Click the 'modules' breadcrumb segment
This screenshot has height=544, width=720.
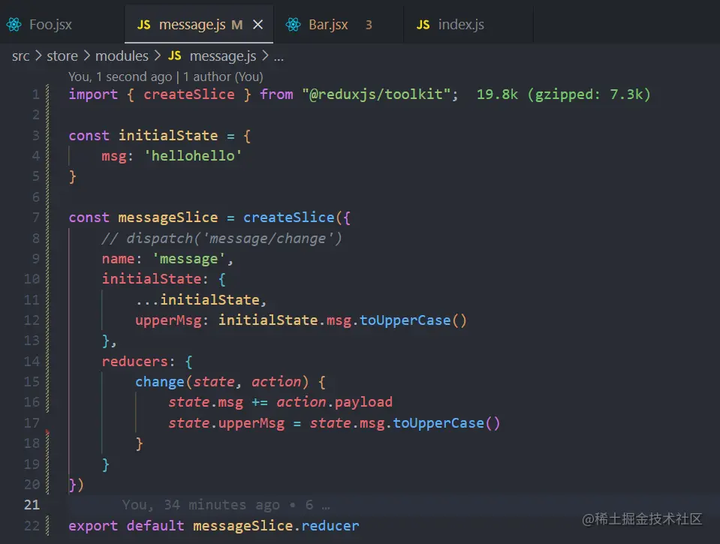tap(122, 56)
